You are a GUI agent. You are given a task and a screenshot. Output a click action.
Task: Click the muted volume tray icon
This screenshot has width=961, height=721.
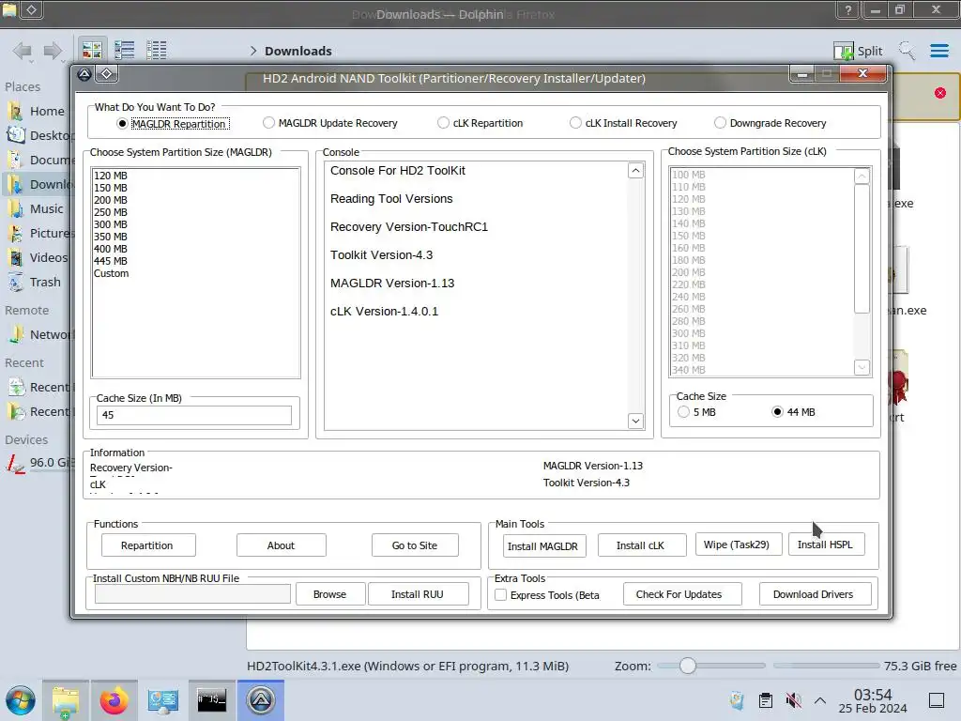[x=793, y=700]
